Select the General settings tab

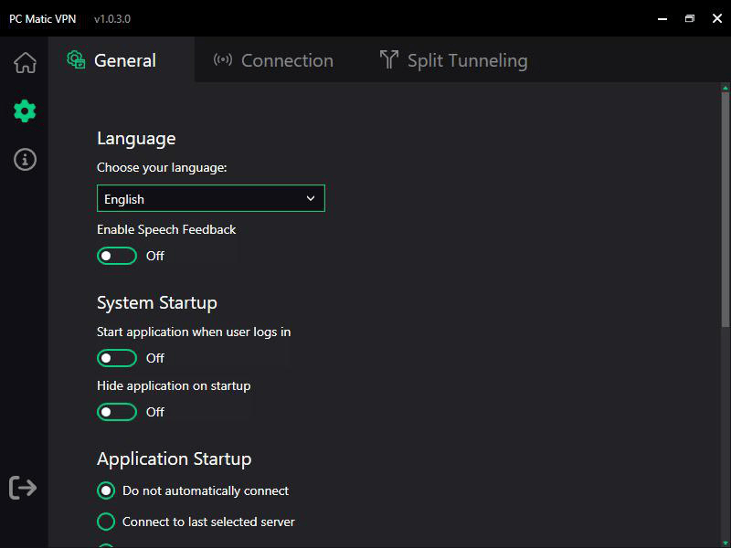[123, 60]
